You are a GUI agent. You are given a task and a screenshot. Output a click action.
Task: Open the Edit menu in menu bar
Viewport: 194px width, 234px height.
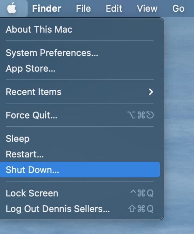coord(114,9)
